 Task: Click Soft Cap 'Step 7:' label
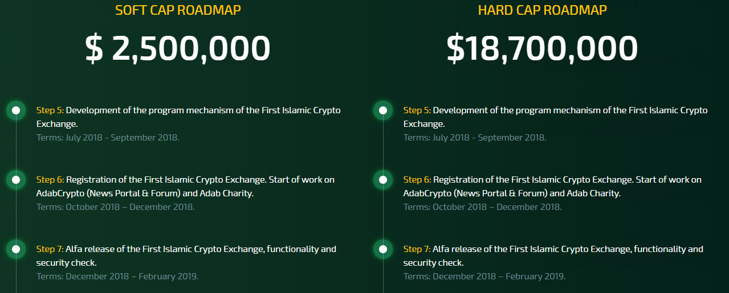(x=50, y=249)
